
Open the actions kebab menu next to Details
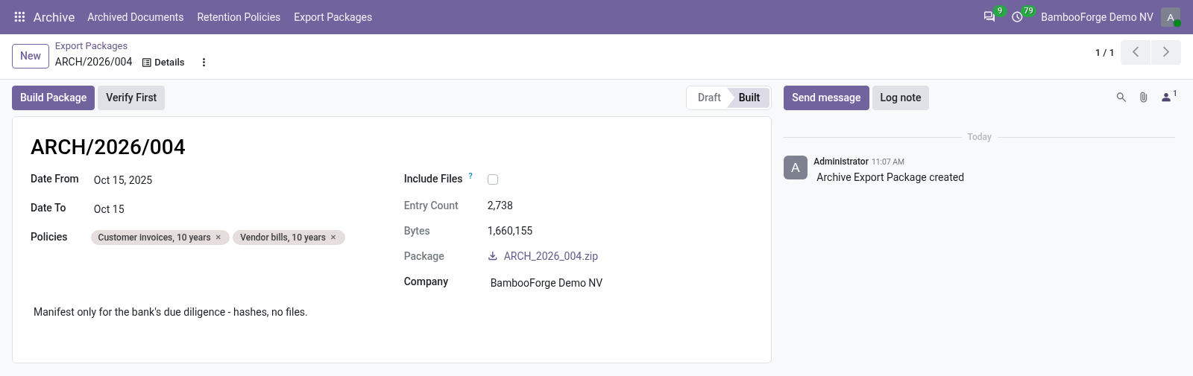point(204,63)
